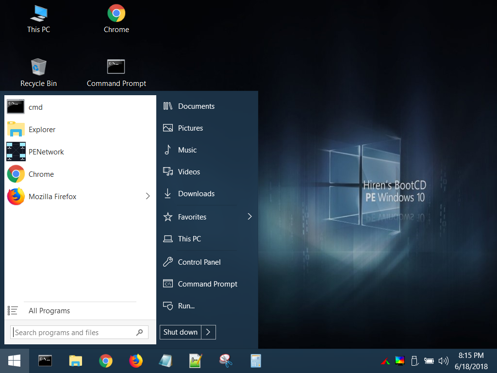Launch cmd from start menu list
This screenshot has height=373, width=497.
point(80,107)
